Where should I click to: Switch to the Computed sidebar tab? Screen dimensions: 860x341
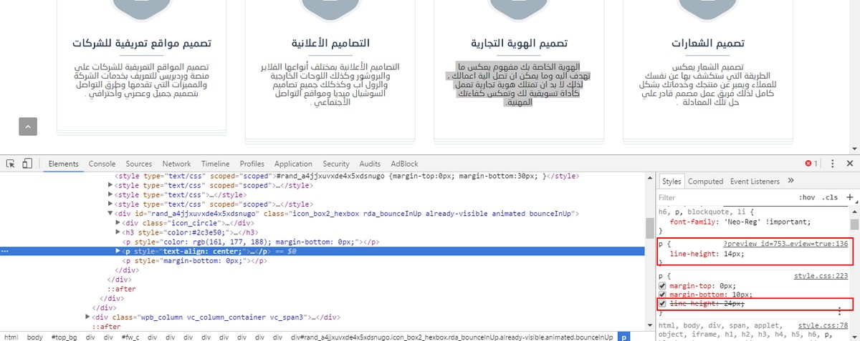[x=705, y=182]
